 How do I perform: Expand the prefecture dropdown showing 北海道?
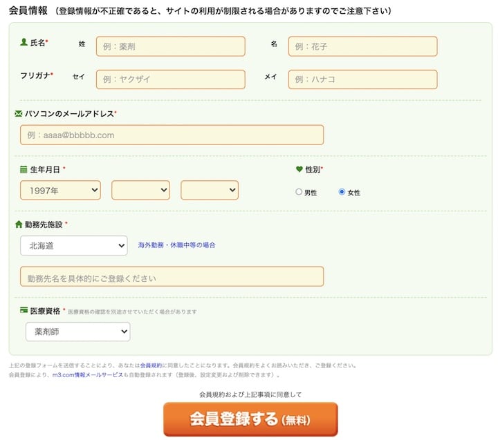pyautogui.click(x=74, y=245)
